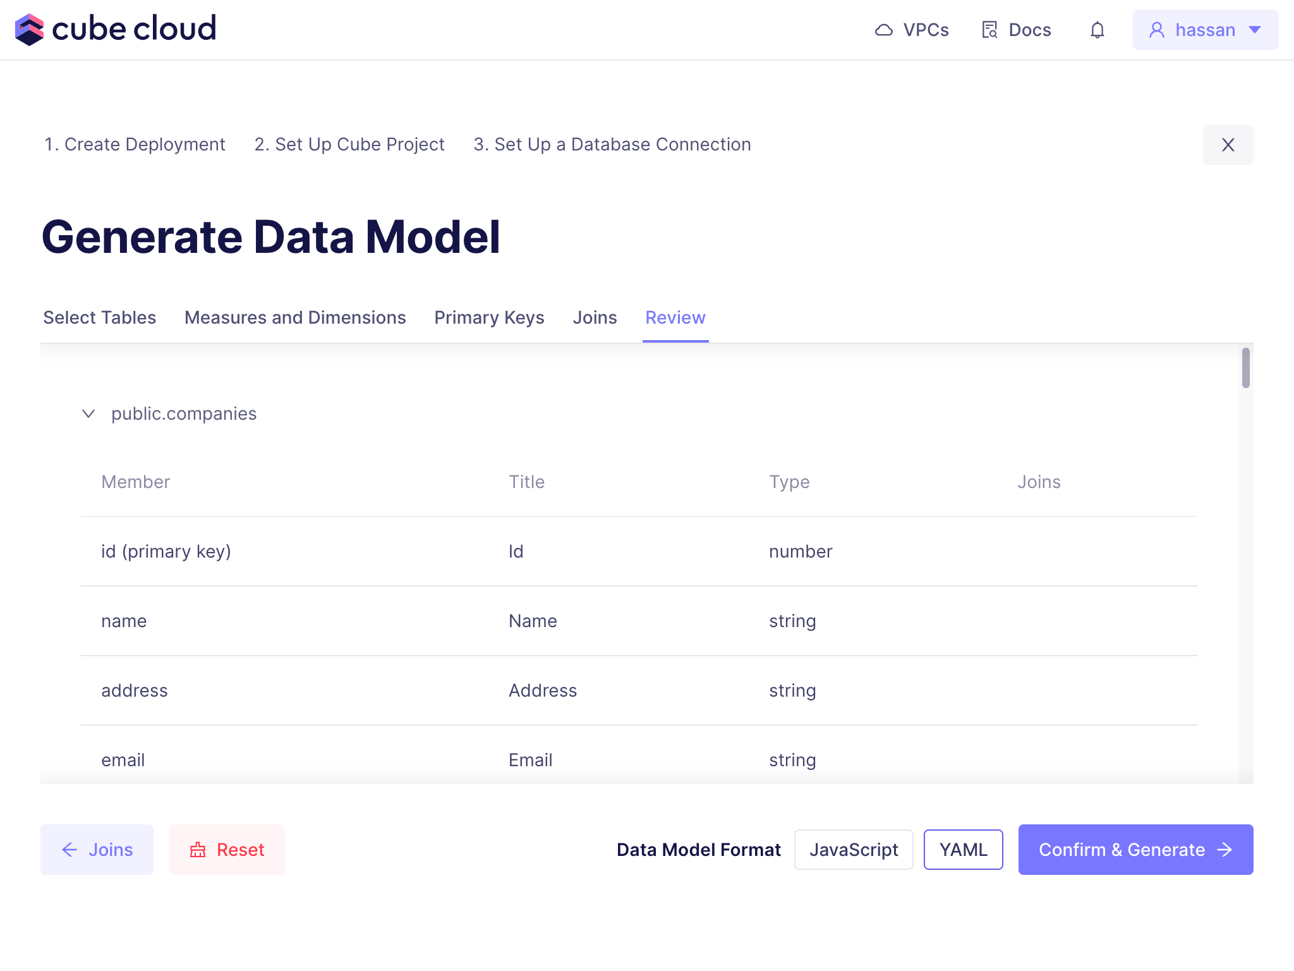Image resolution: width=1294 pixels, height=971 pixels.
Task: Open the hassan user dropdown
Action: pyautogui.click(x=1206, y=30)
